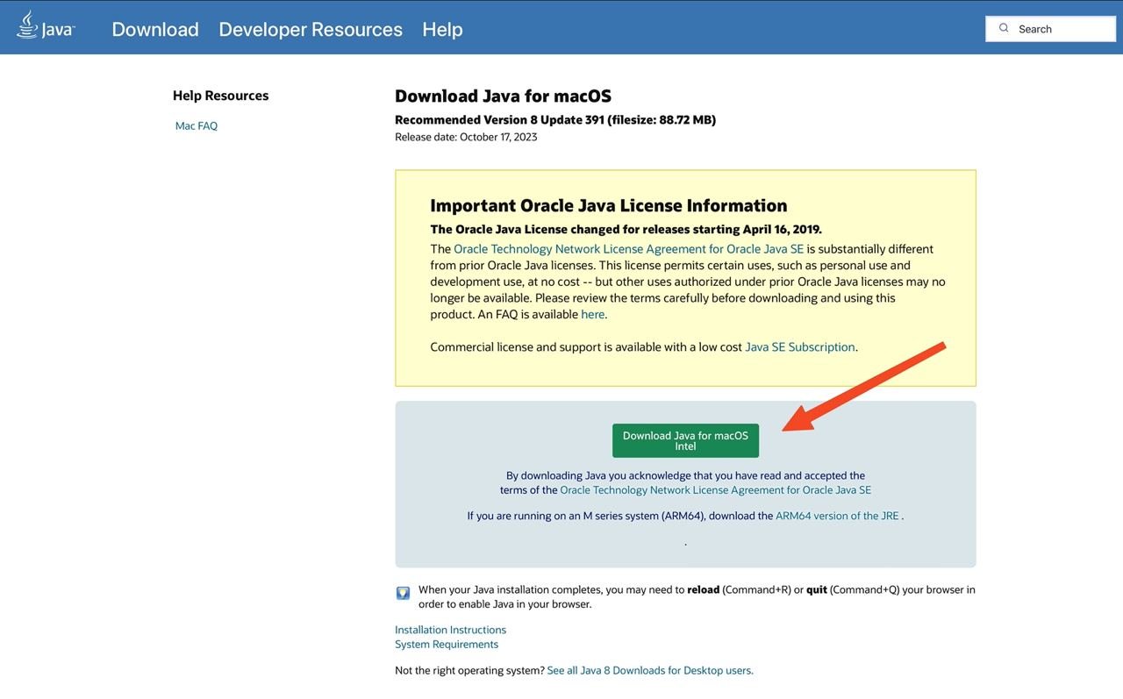Follow the FAQ "here" link
Viewport: 1123px width, 699px height.
pyautogui.click(x=592, y=314)
